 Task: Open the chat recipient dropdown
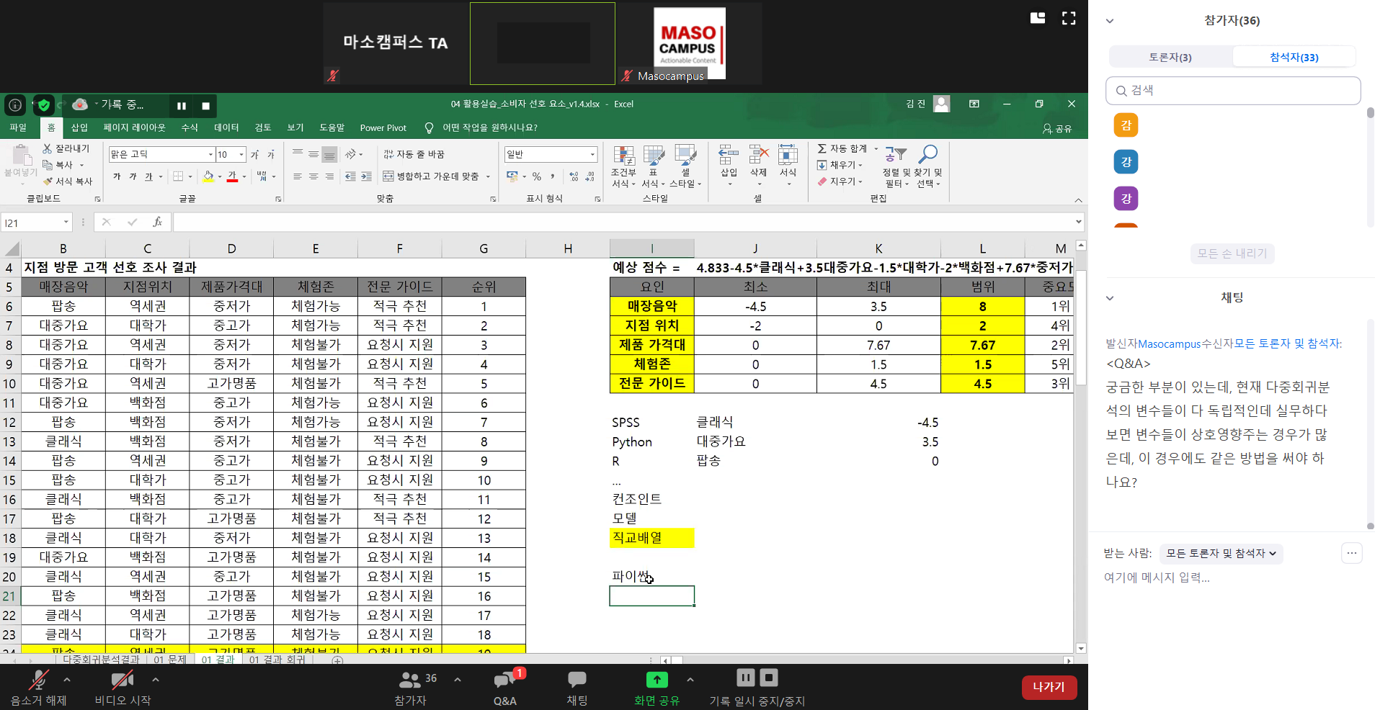[1221, 554]
